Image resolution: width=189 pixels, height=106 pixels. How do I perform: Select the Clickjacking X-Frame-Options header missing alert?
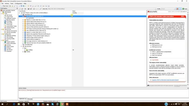click(x=38, y=36)
